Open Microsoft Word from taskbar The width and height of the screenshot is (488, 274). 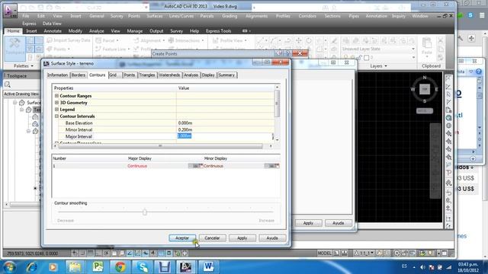click(x=208, y=267)
